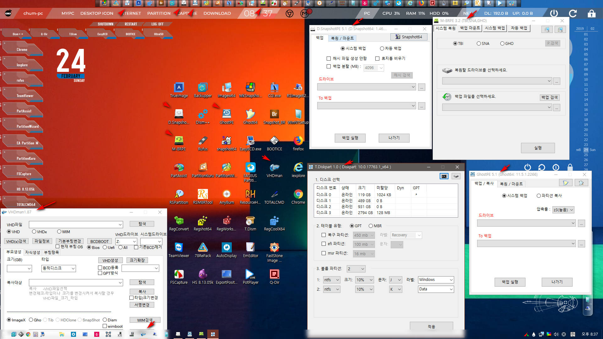This screenshot has width=603, height=339.
Task: Open FSCapture desktop icon
Action: coord(179,277)
